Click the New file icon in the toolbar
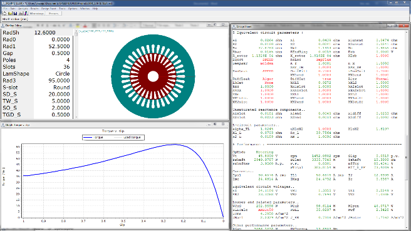411x231 pixels. [4, 13]
